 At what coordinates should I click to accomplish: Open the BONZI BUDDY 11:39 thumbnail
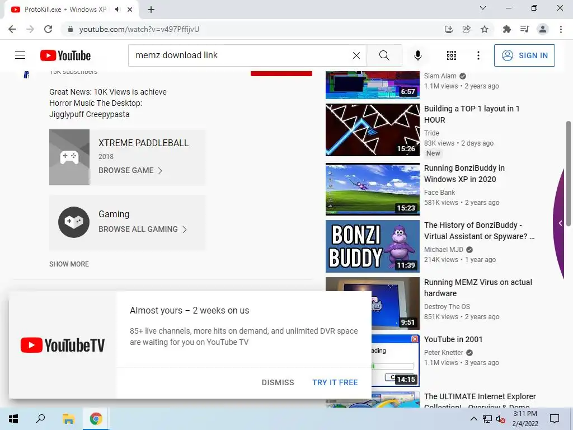coord(372,246)
